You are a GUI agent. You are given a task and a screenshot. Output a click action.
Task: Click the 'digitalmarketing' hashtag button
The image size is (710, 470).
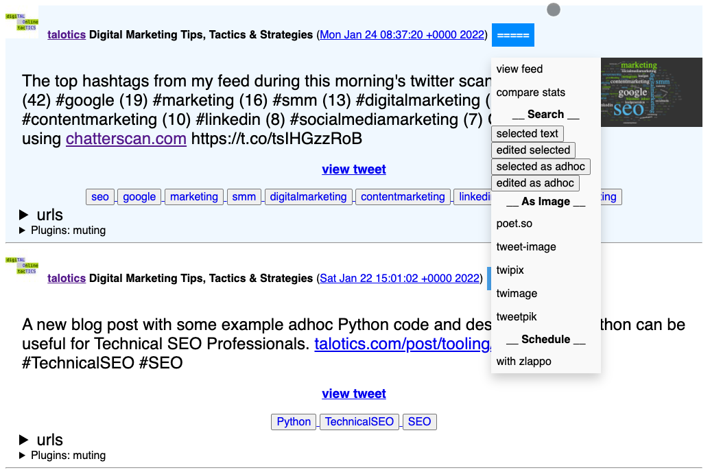coord(308,197)
